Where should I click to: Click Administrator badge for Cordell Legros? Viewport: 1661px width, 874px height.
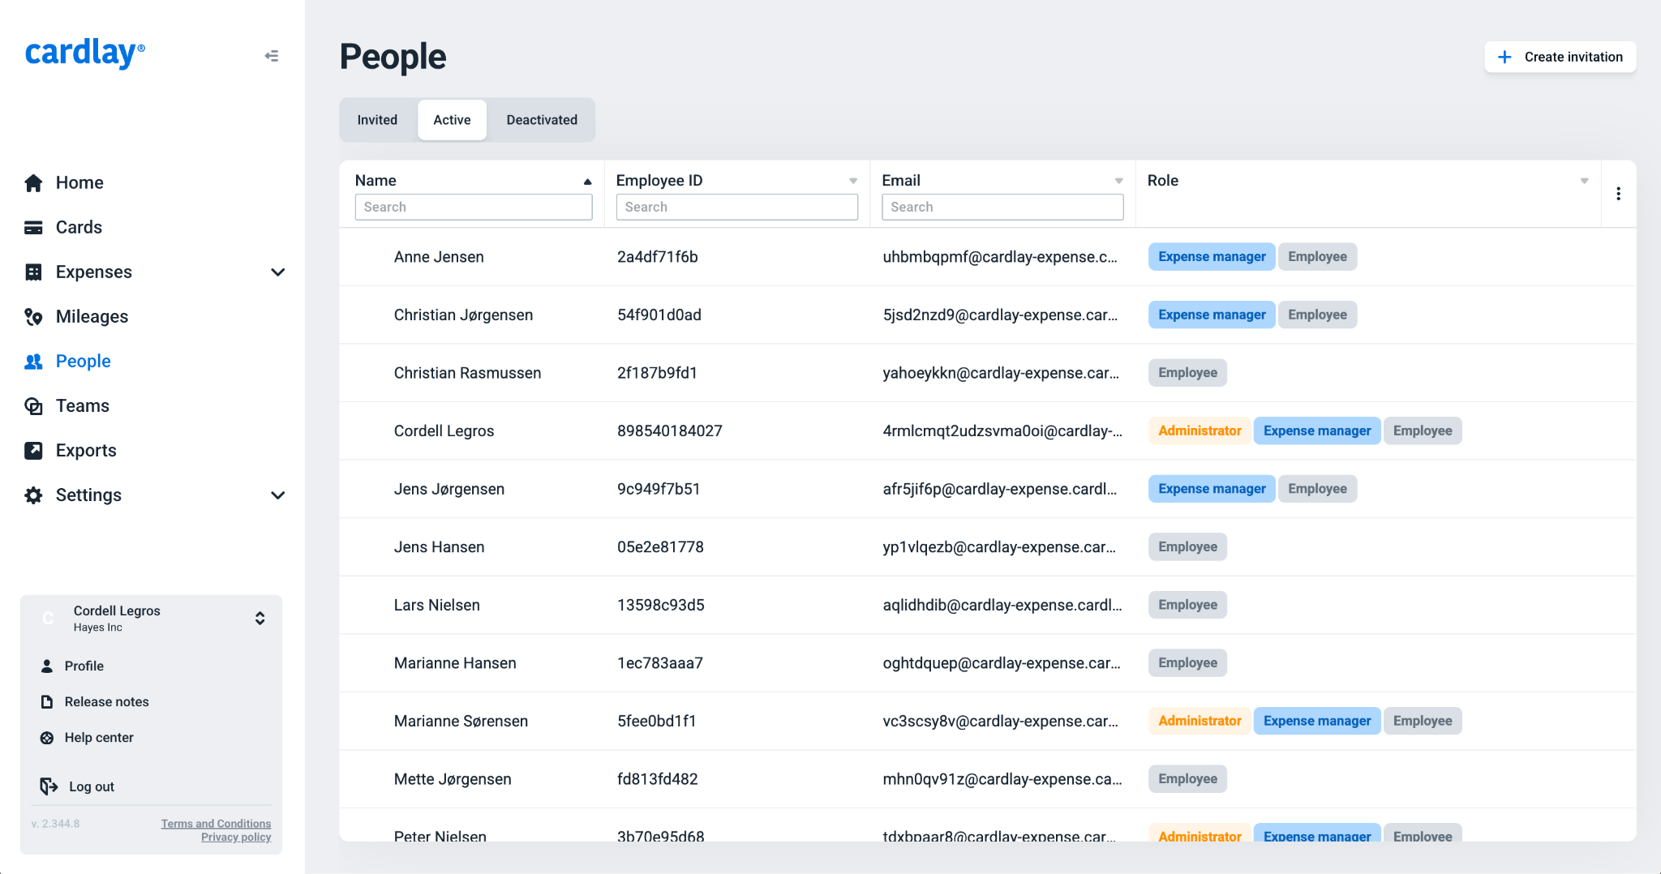coord(1200,431)
